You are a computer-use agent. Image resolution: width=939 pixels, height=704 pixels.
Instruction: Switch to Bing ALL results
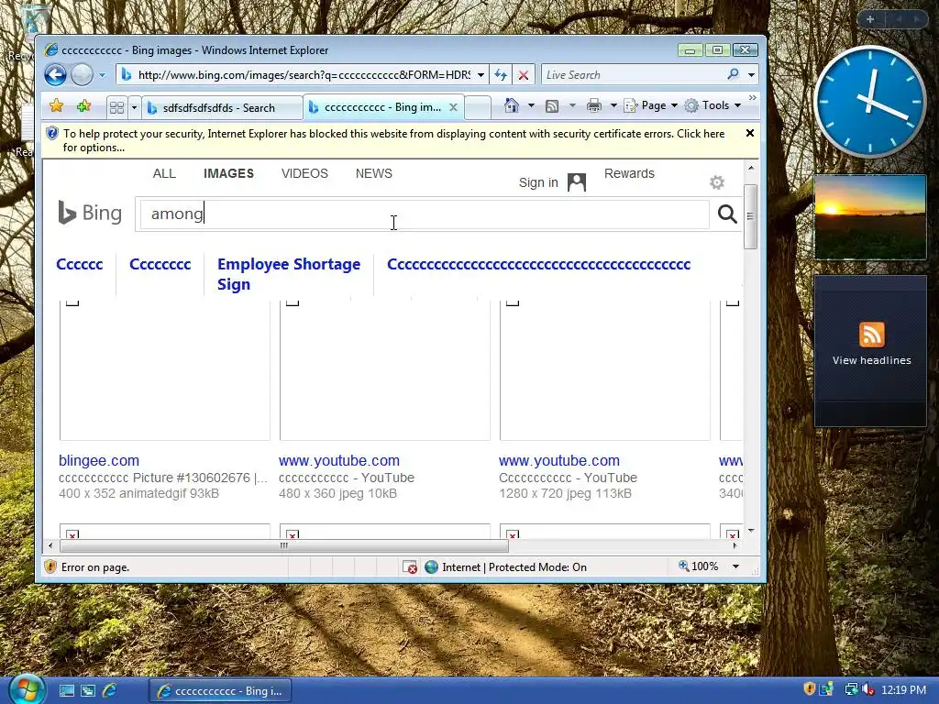point(164,173)
